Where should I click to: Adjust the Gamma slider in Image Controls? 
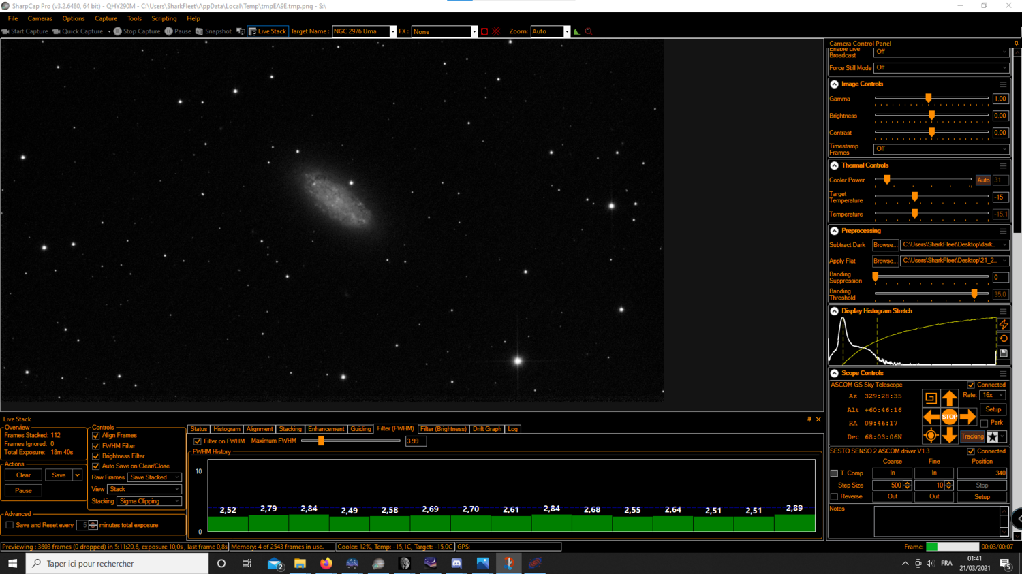tap(928, 98)
